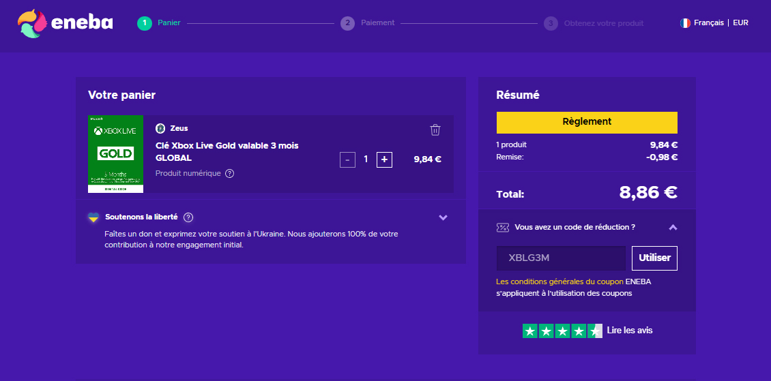The image size is (771, 381).
Task: Click the help icon beside Produit numérique
Action: (x=229, y=173)
